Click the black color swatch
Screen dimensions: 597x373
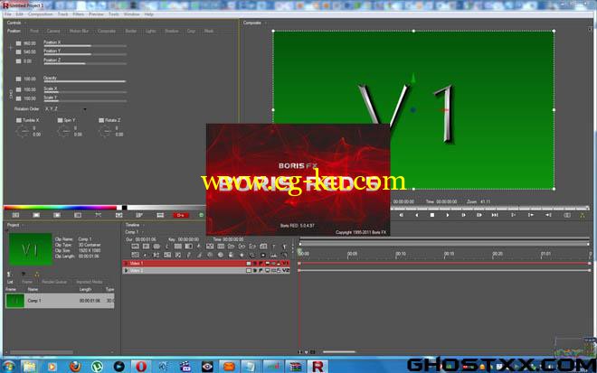click(124, 208)
